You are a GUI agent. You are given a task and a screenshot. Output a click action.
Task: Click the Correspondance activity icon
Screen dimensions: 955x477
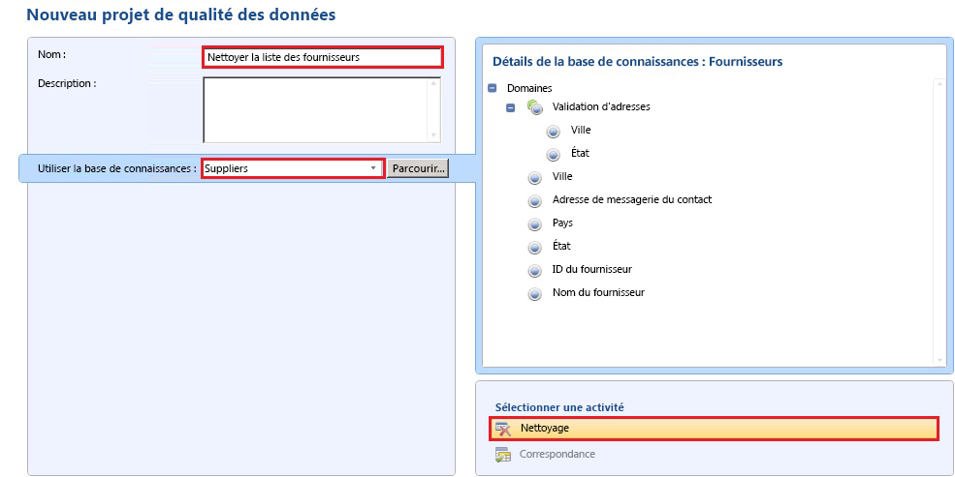(x=502, y=455)
